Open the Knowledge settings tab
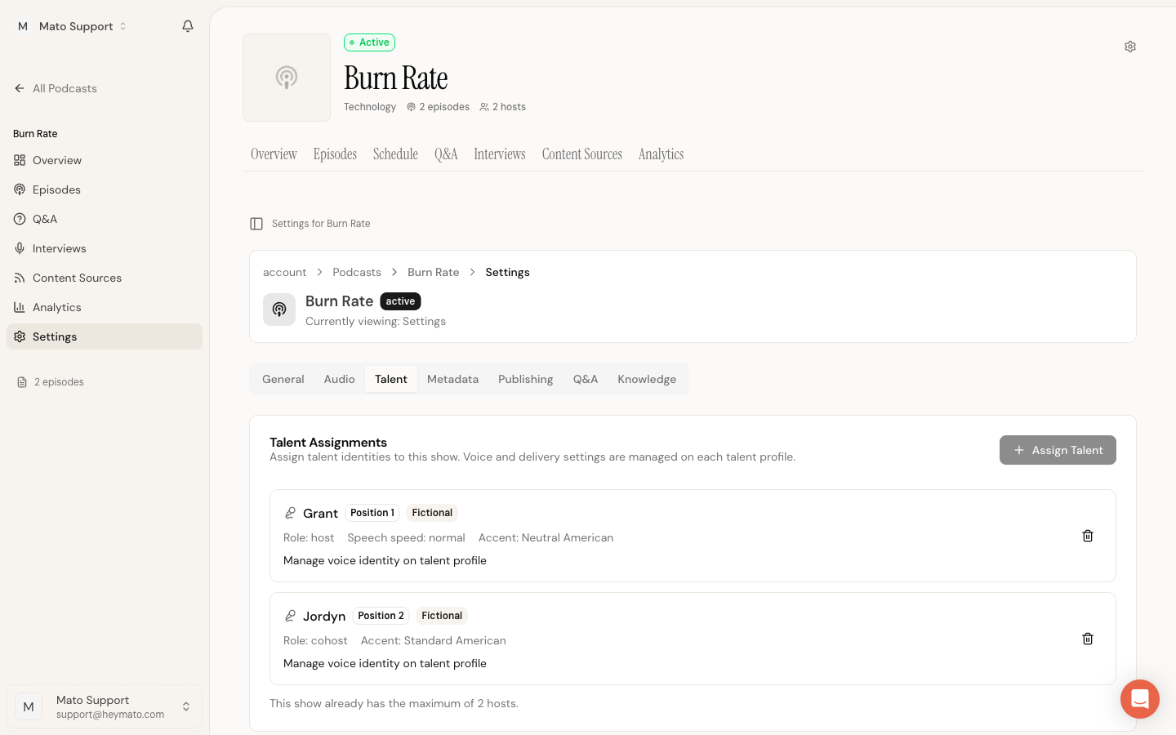 647,379
